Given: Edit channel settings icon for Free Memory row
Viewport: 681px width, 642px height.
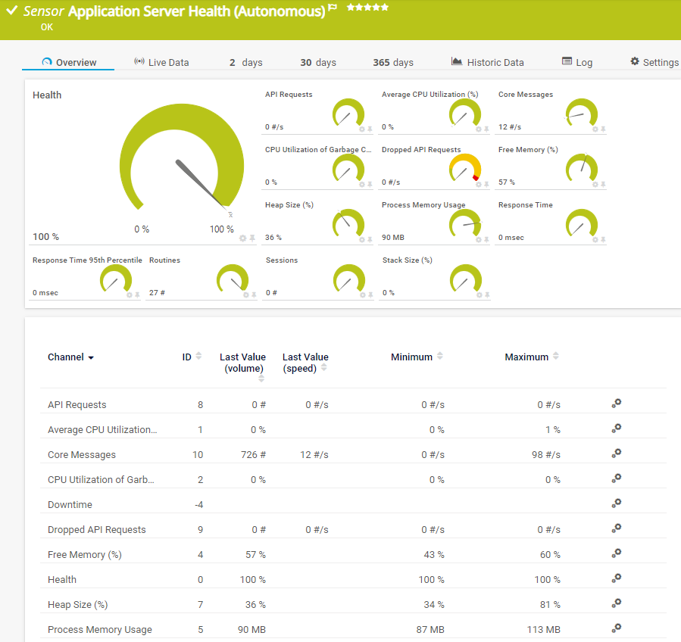Looking at the screenshot, I should point(617,553).
